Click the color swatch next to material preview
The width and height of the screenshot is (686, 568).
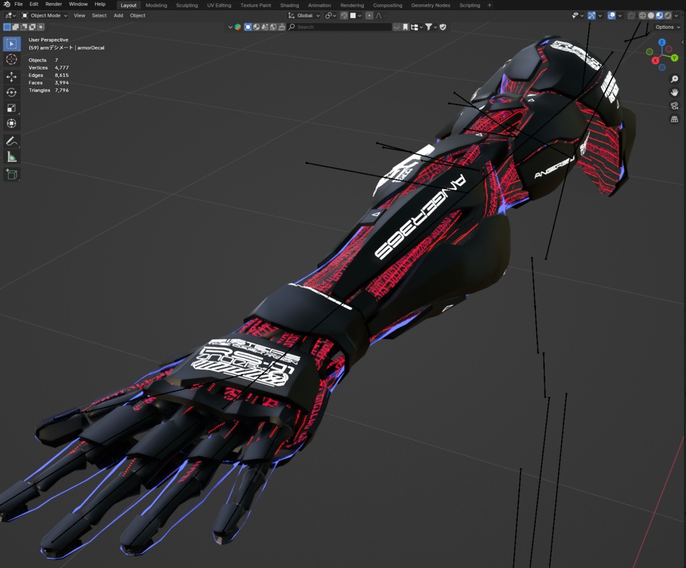[354, 15]
